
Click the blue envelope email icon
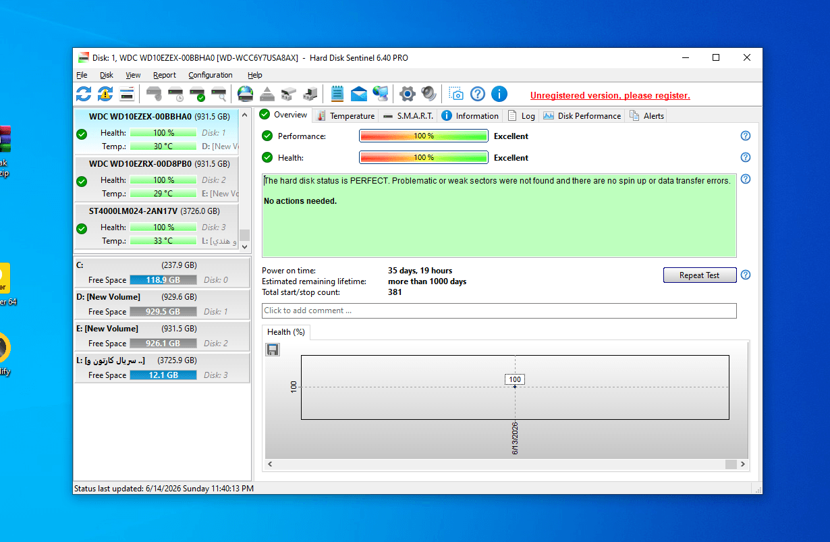pos(359,94)
